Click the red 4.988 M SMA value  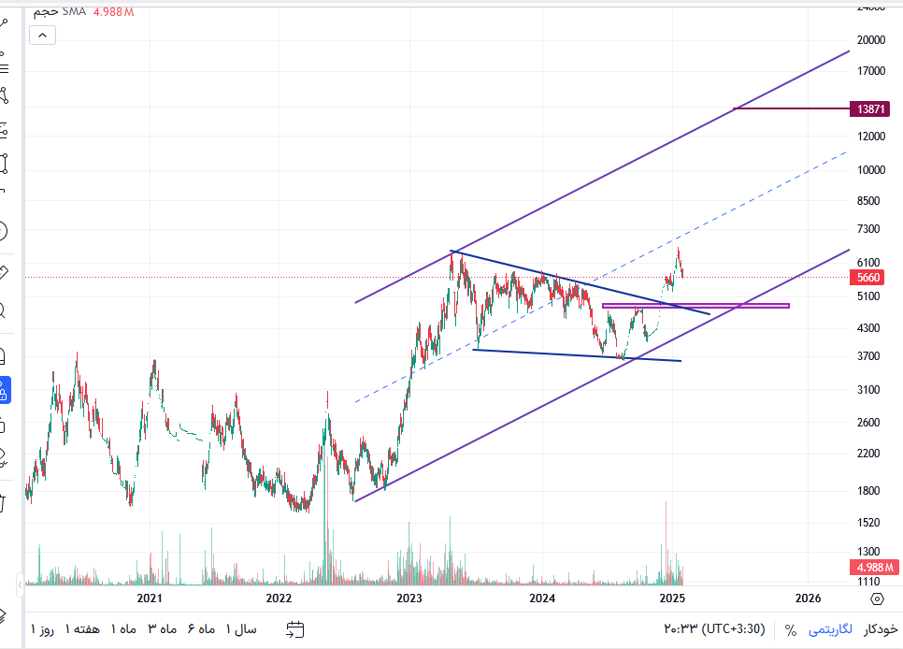[x=113, y=11]
